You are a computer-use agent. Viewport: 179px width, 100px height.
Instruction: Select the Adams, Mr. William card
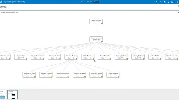click(x=96, y=39)
